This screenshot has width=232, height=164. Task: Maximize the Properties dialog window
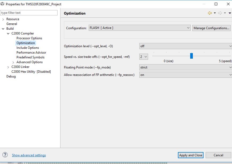pyautogui.click(x=216, y=4)
